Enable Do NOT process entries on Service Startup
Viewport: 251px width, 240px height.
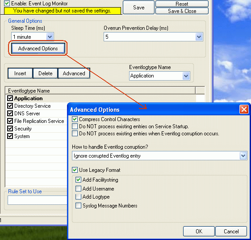[x=75, y=126]
